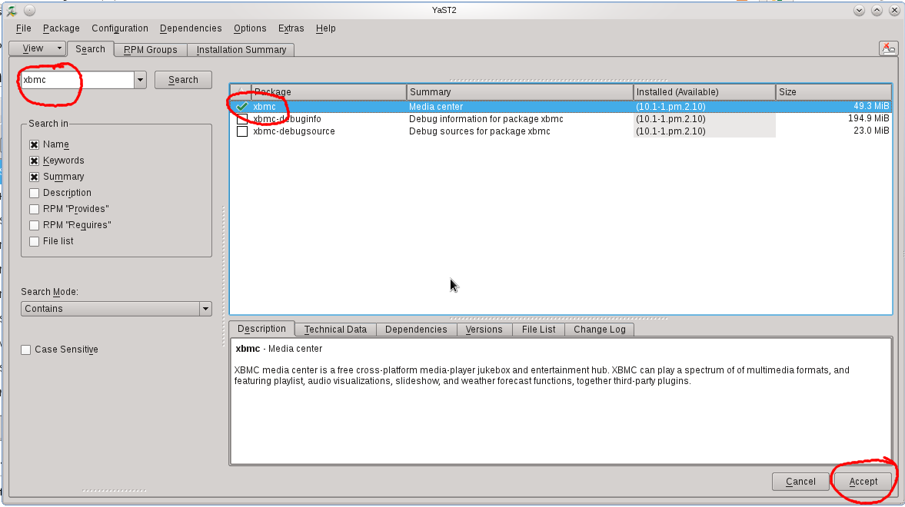Toggle the Keywords search checkbox

[34, 161]
